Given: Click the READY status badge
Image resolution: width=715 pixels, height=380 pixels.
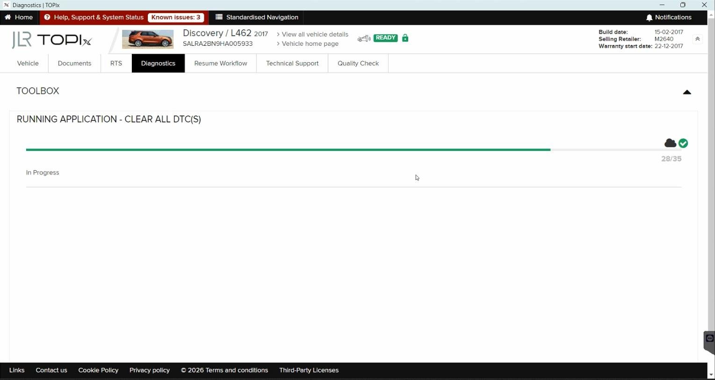Looking at the screenshot, I should pyautogui.click(x=385, y=38).
